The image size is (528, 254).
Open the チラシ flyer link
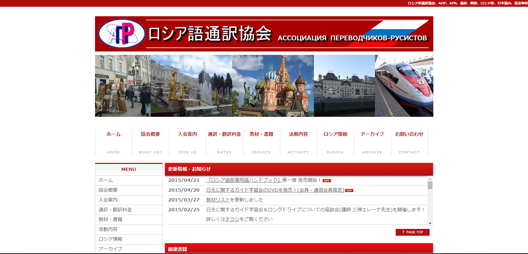[x=232, y=219]
